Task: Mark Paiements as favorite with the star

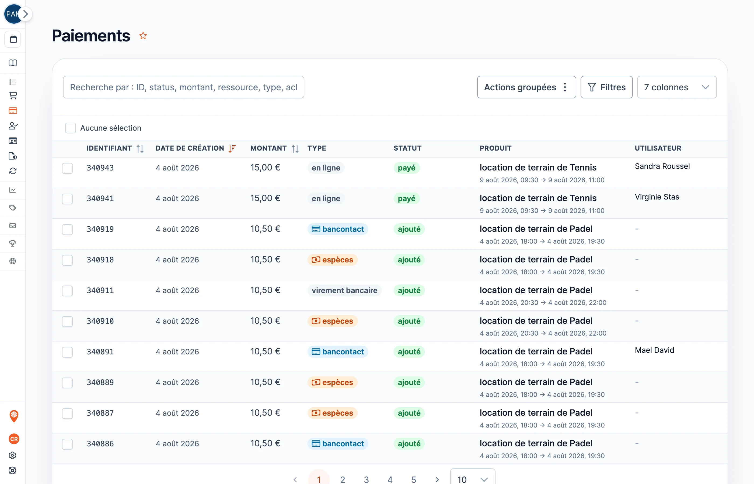Action: click(143, 35)
